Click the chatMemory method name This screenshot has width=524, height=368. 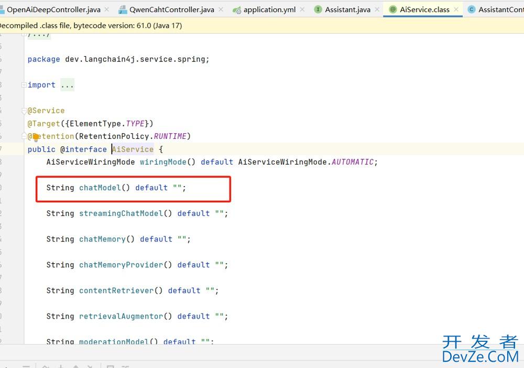(x=102, y=240)
